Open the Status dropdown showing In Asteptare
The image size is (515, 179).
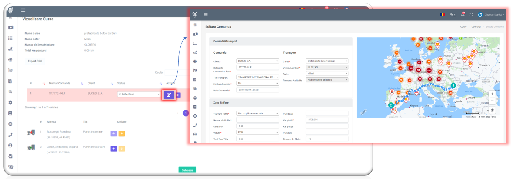139,94
